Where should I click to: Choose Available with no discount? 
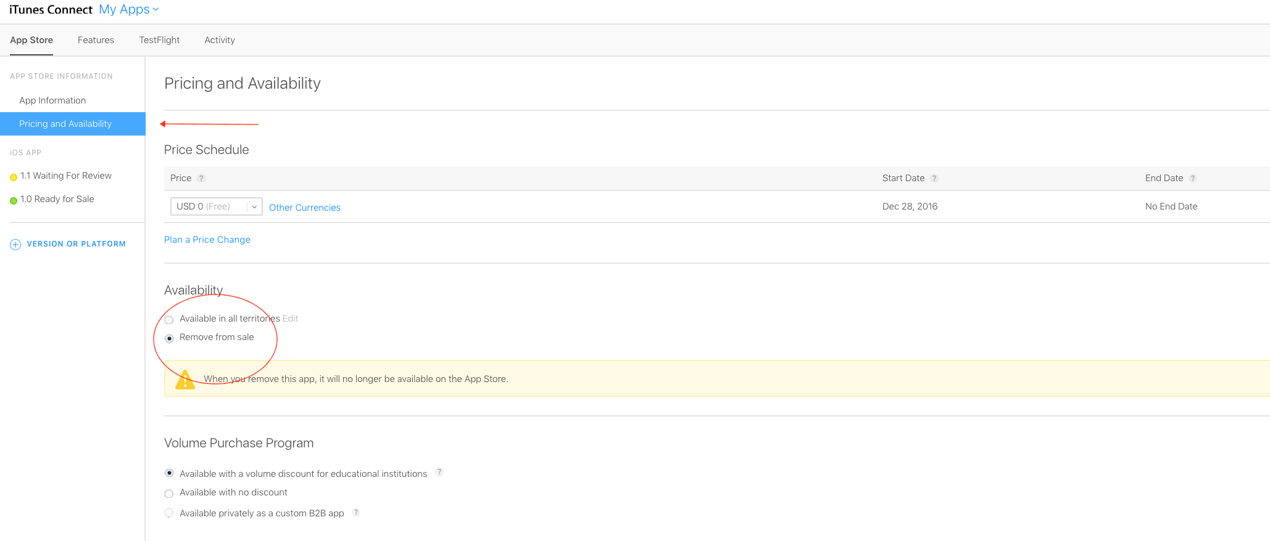coord(169,494)
